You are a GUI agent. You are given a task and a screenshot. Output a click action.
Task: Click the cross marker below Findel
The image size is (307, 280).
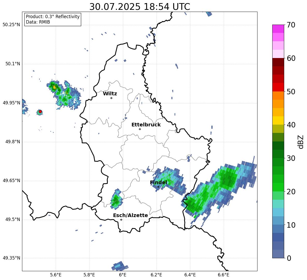click(x=158, y=187)
